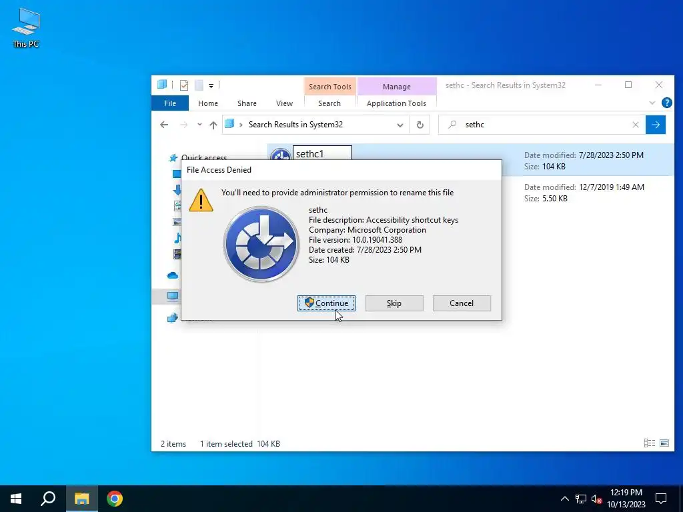683x512 pixels.
Task: Select Quick access in the navigation pane
Action: point(204,157)
